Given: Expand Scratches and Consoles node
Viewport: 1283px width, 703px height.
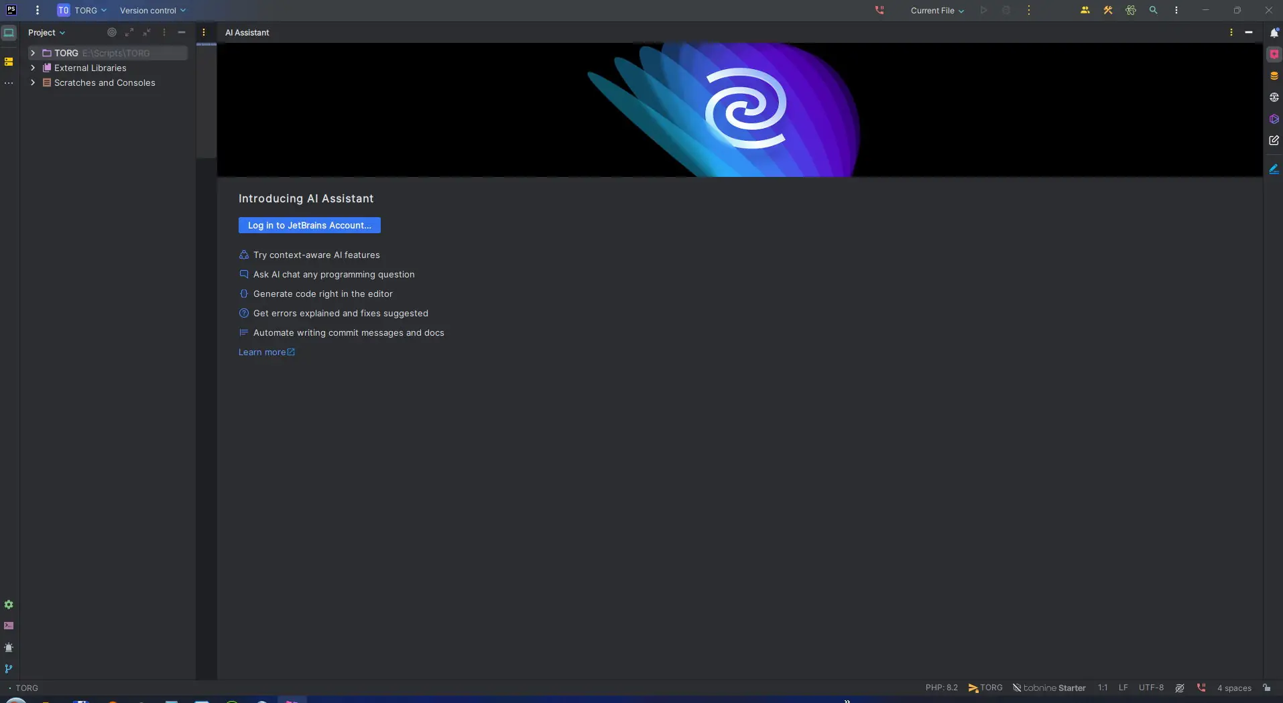Looking at the screenshot, I should 33,82.
